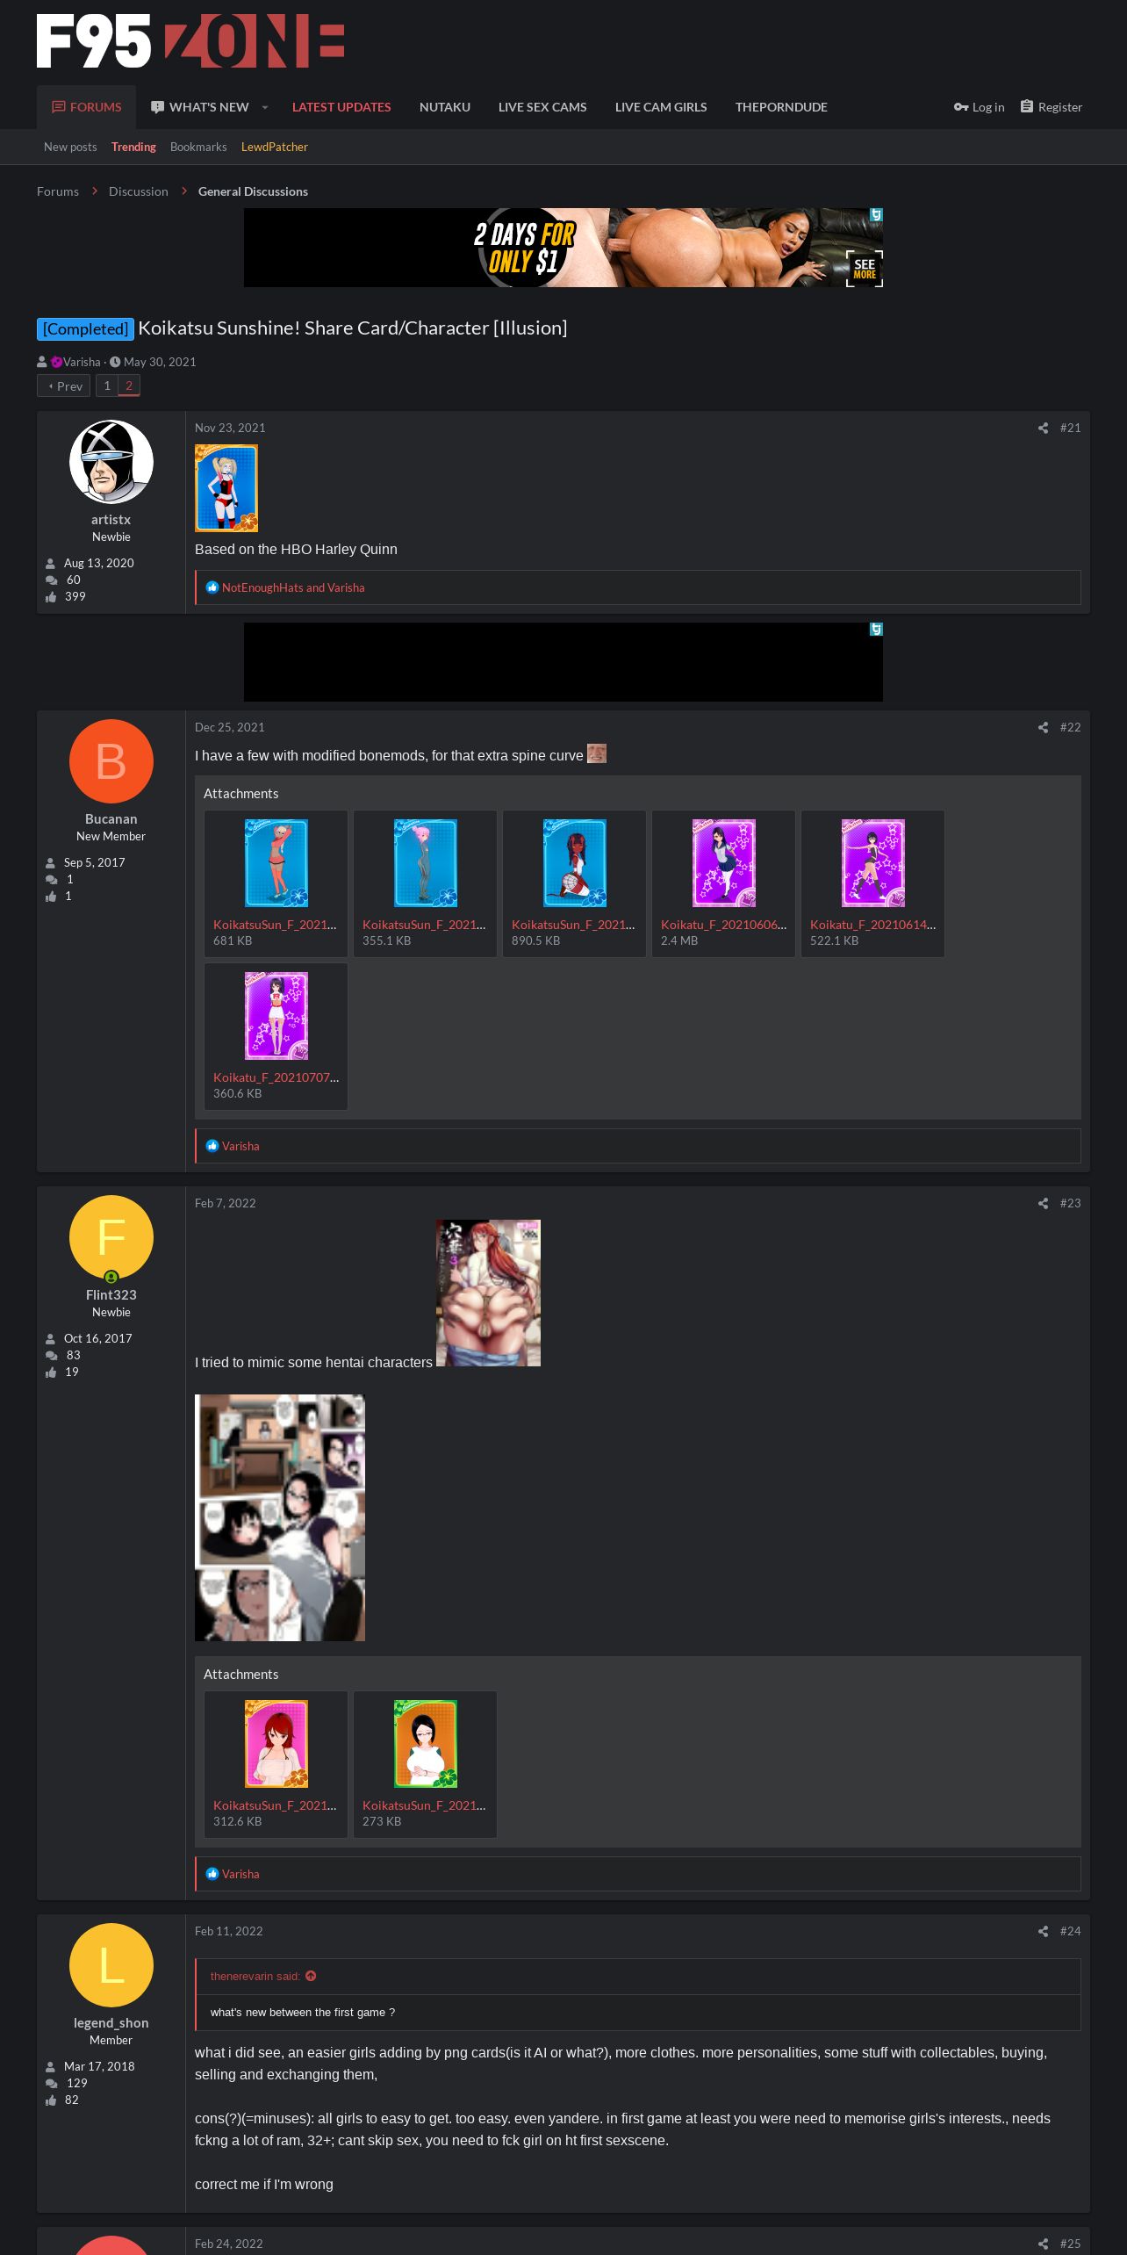The image size is (1127, 2255).
Task: Open legend_shon avatar
Action: [111, 1965]
